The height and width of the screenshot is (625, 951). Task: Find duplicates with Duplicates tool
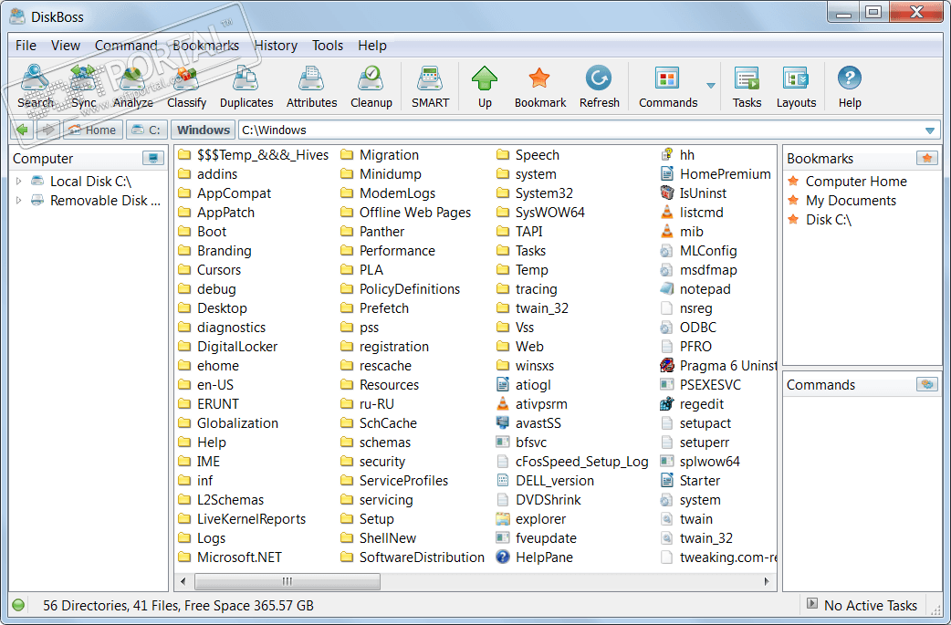246,87
